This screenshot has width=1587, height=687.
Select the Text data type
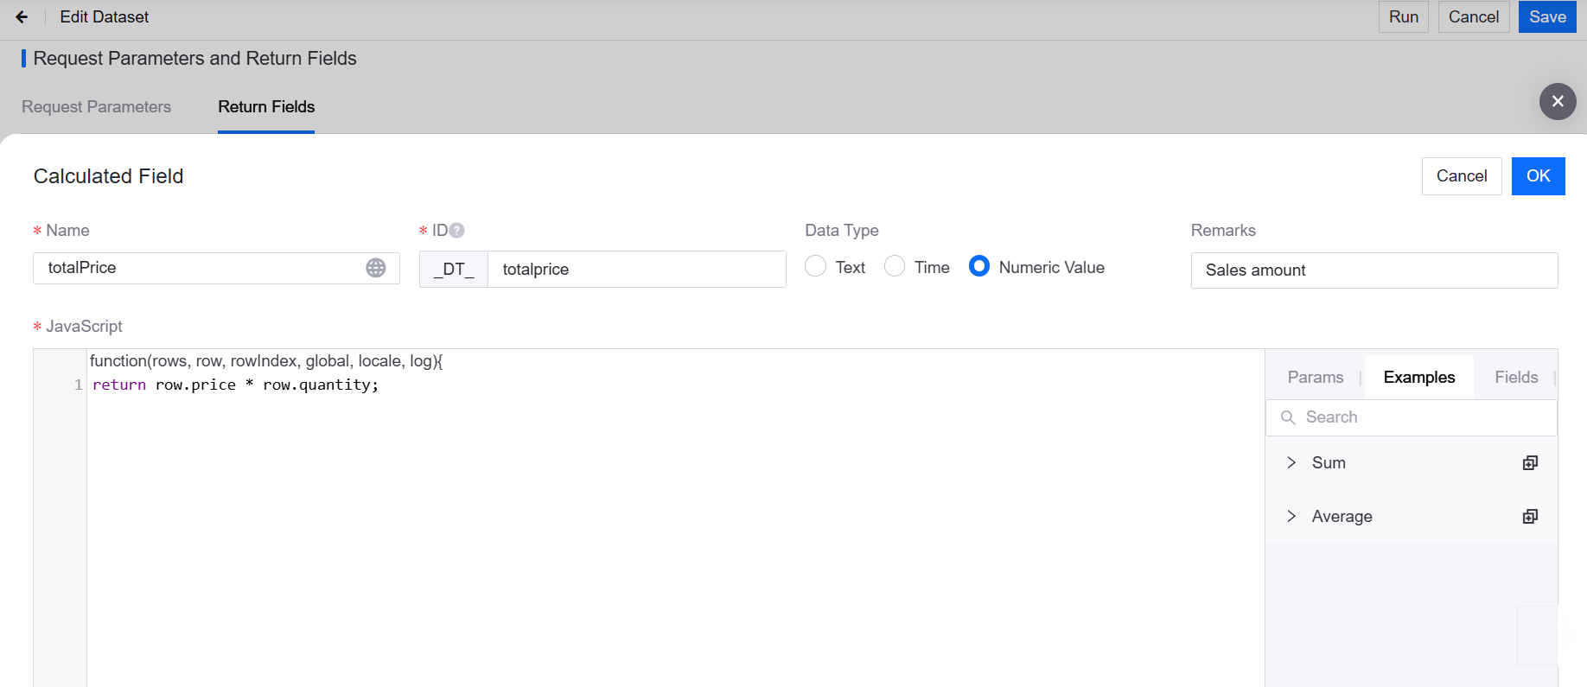(x=815, y=266)
